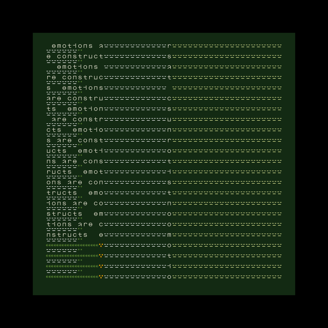Click the 'ts emotion' text
The width and height of the screenshot is (328, 328).
[x=75, y=109]
